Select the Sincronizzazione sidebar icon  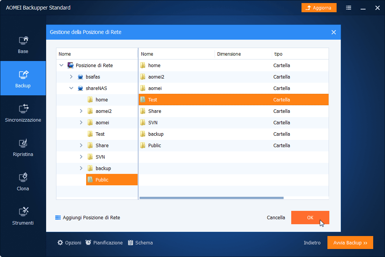click(23, 109)
